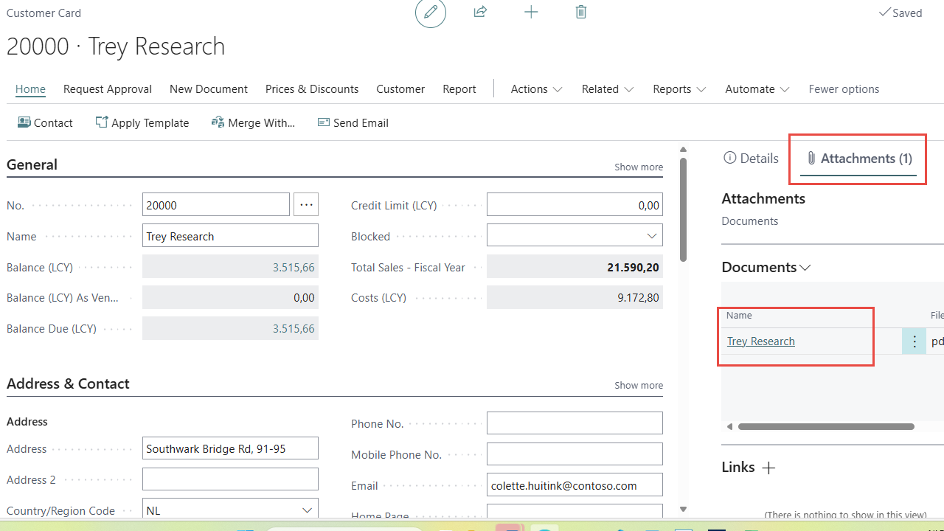Viewport: 944px width, 531px height.
Task: Click Show more in General section
Action: 639,167
